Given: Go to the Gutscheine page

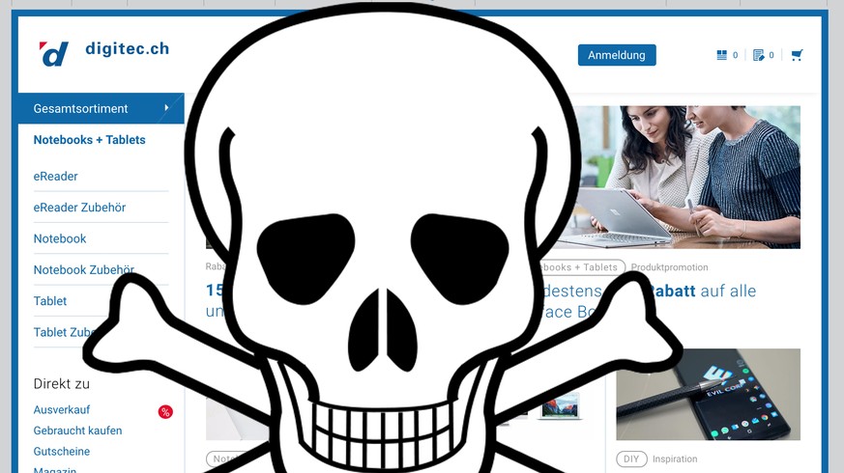Looking at the screenshot, I should (62, 451).
